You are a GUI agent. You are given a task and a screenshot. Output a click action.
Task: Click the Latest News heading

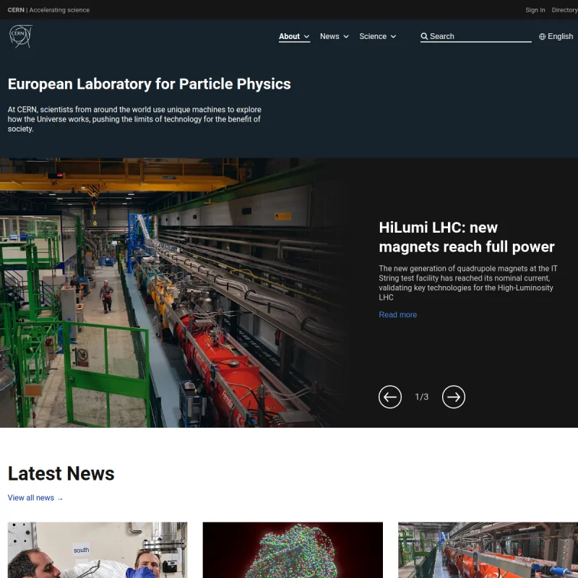click(x=61, y=473)
